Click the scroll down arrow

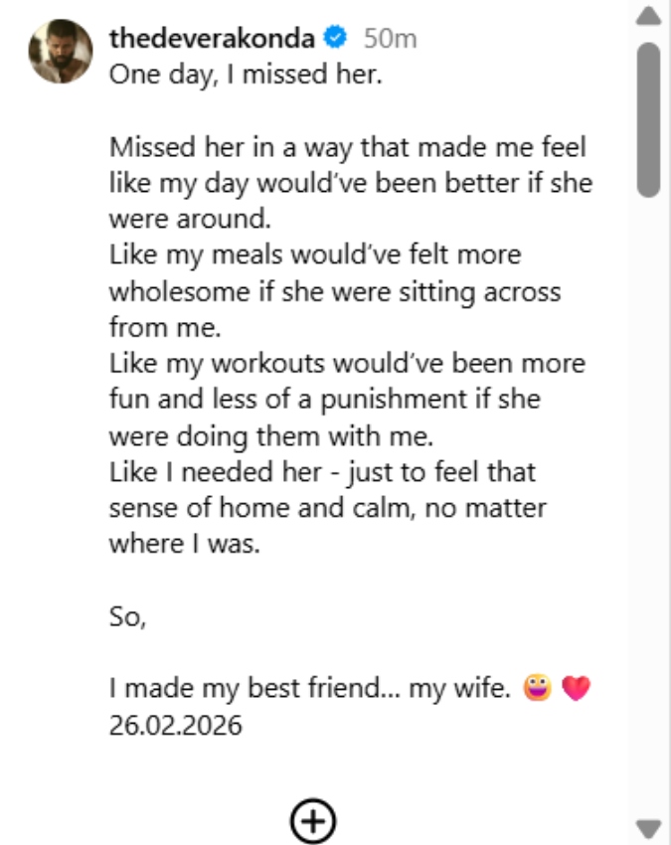[648, 827]
